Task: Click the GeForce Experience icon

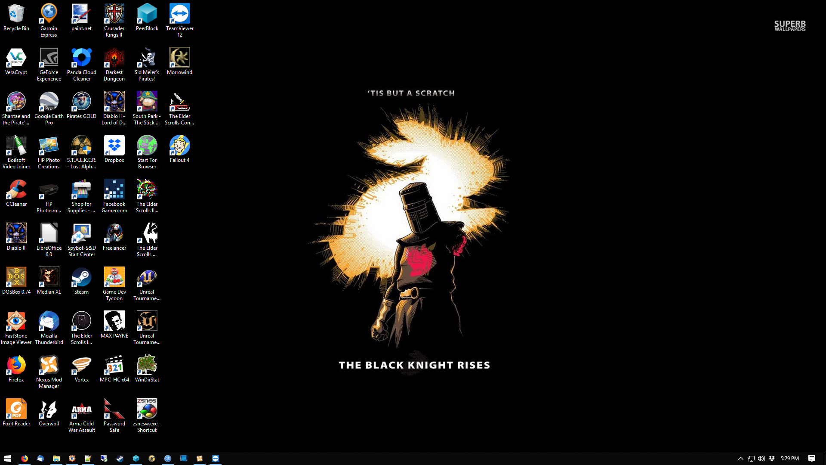Action: [49, 65]
